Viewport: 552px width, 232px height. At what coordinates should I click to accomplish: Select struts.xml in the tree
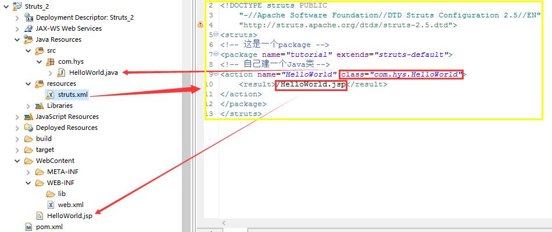pos(73,95)
